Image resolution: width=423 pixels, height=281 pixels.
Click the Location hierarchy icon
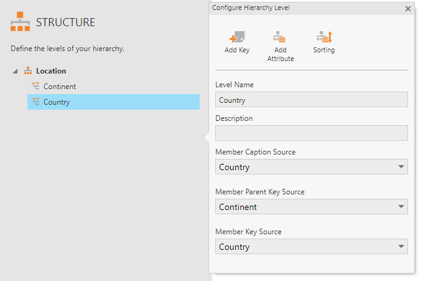(27, 71)
